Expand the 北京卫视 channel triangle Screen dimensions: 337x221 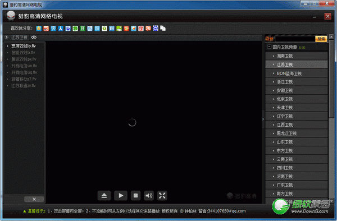[273, 99]
